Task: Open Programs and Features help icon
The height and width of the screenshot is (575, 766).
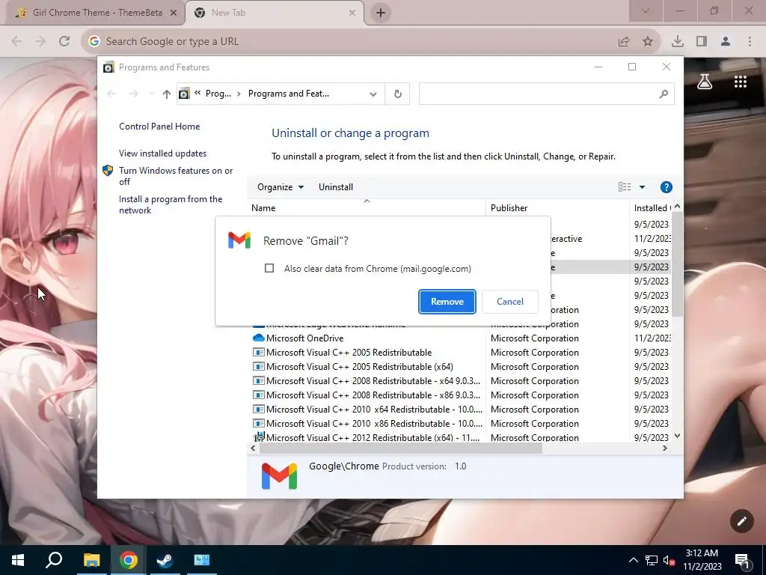Action: pyautogui.click(x=666, y=187)
